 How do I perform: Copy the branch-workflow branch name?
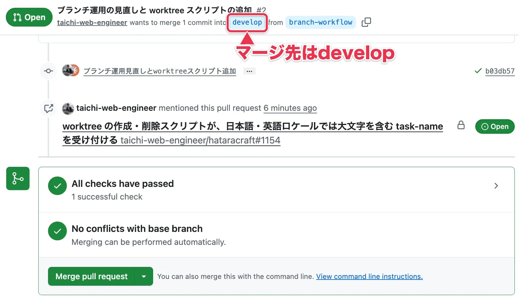366,22
